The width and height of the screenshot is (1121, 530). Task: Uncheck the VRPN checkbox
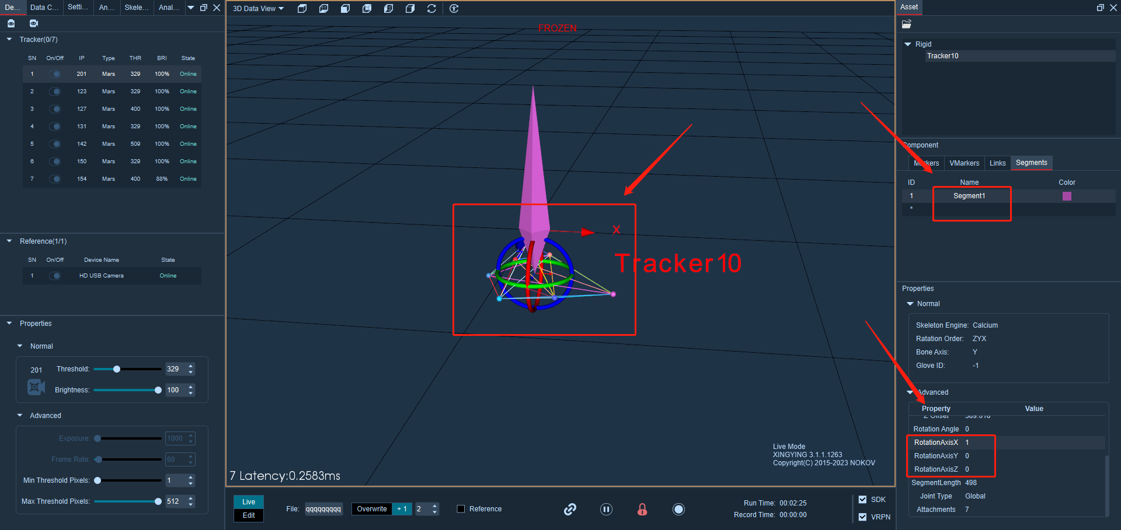click(862, 517)
